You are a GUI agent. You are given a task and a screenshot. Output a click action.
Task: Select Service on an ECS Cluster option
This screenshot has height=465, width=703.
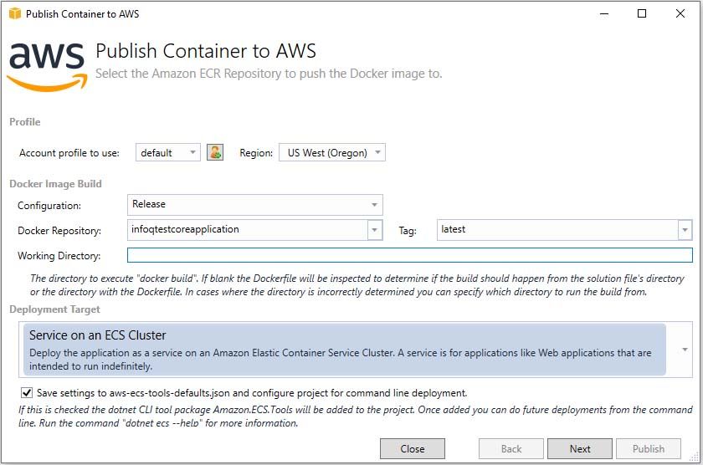pyautogui.click(x=344, y=350)
